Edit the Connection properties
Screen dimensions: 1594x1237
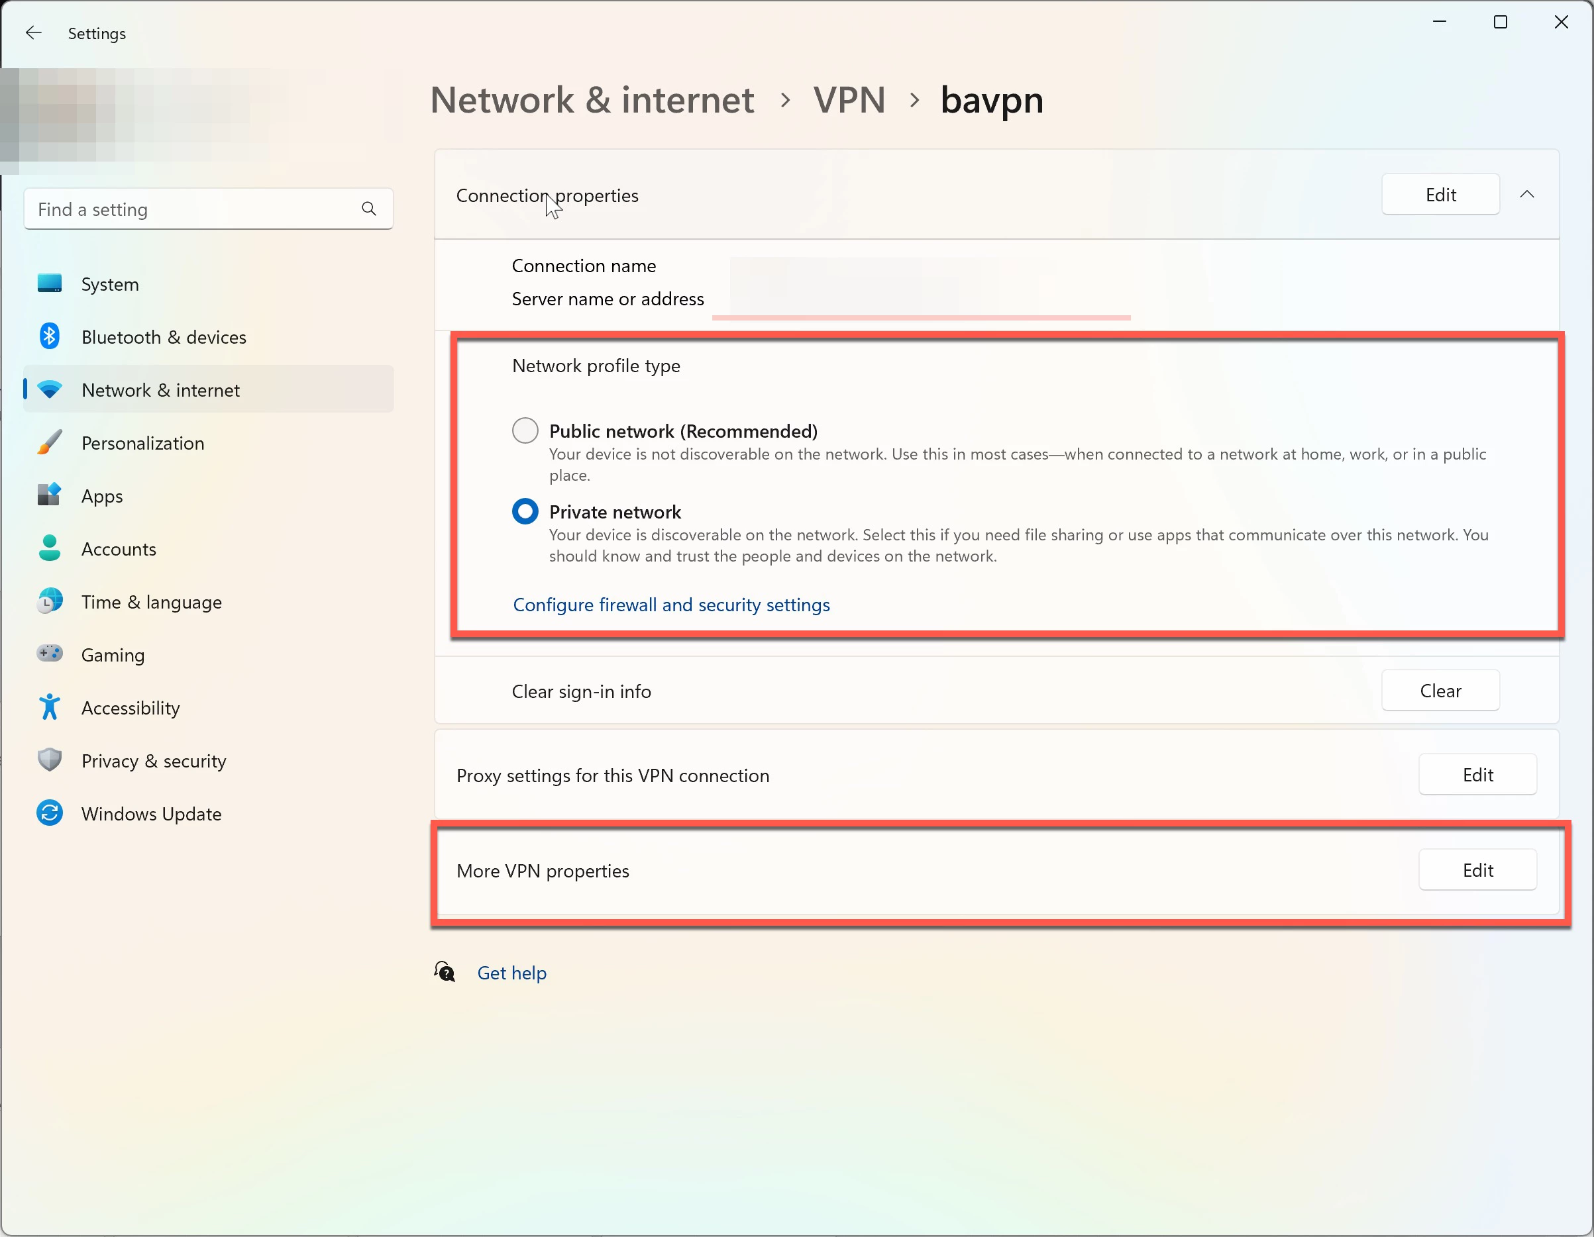point(1442,195)
